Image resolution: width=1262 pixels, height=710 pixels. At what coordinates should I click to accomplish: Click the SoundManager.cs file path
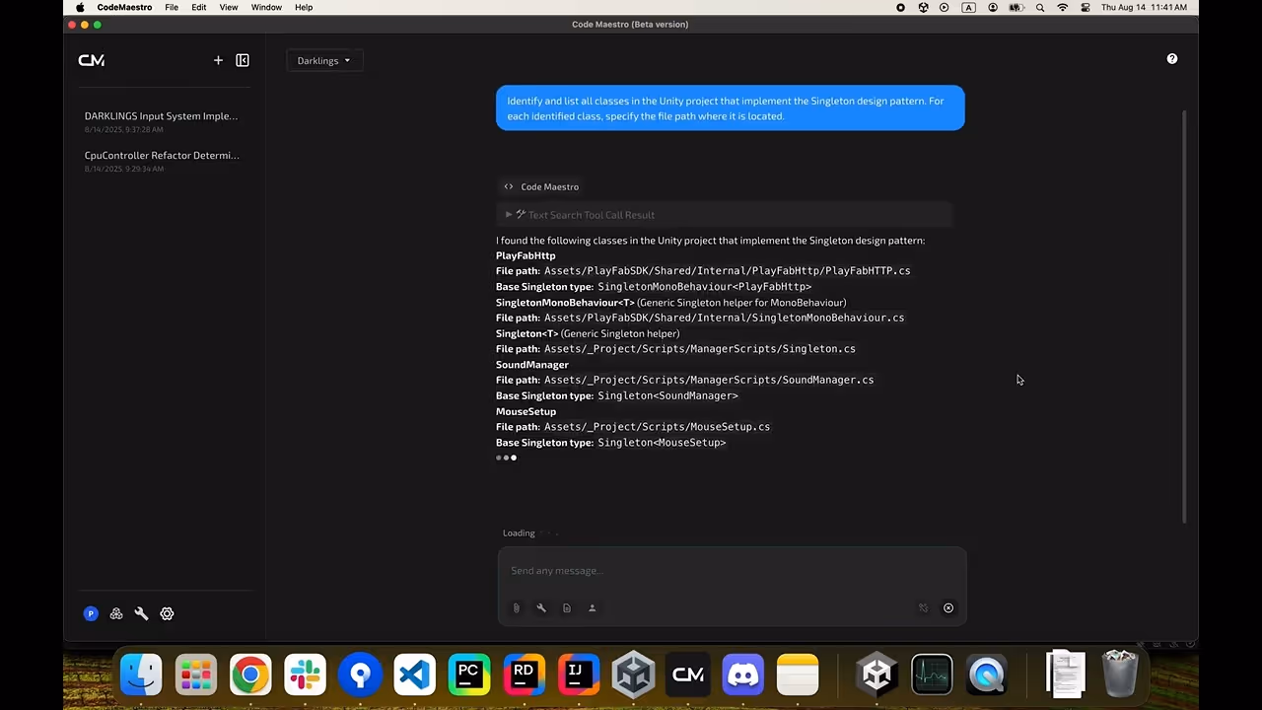pos(709,380)
